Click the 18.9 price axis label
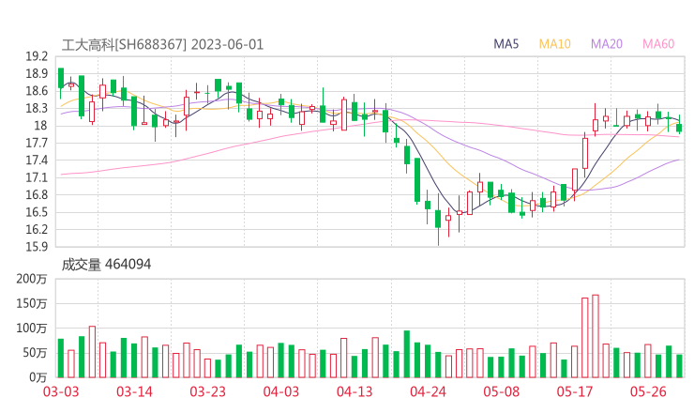The image size is (694, 413). [x=37, y=73]
